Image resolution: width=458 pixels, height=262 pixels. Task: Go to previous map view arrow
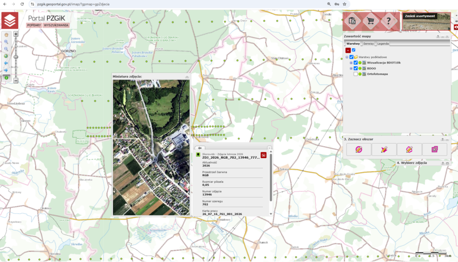point(6,63)
